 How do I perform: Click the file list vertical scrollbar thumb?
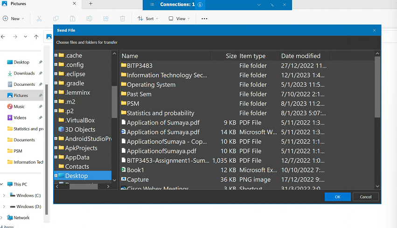pyautogui.click(x=377, y=87)
